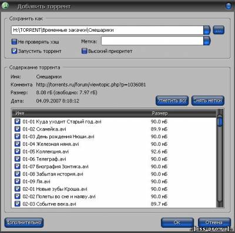Click the file list scrollbar thumb
The width and height of the screenshot is (235, 233).
click(x=220, y=121)
